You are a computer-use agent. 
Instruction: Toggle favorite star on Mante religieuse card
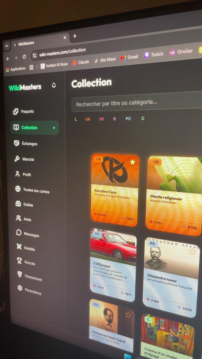[x=197, y=165]
